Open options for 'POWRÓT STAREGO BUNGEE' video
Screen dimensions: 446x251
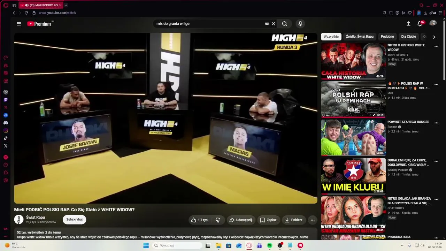pos(436,123)
